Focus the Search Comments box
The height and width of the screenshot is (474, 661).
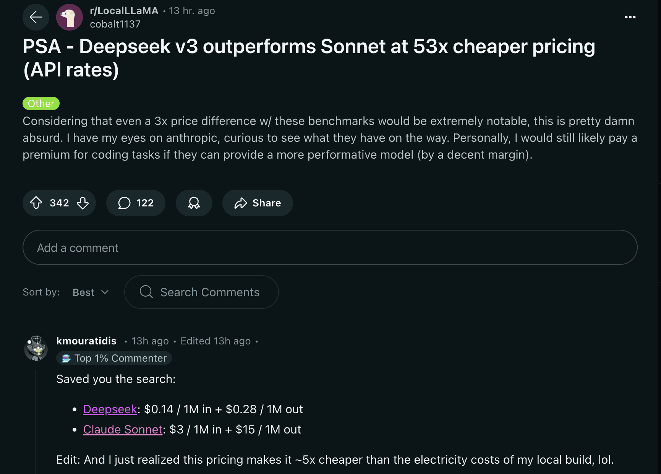210,292
